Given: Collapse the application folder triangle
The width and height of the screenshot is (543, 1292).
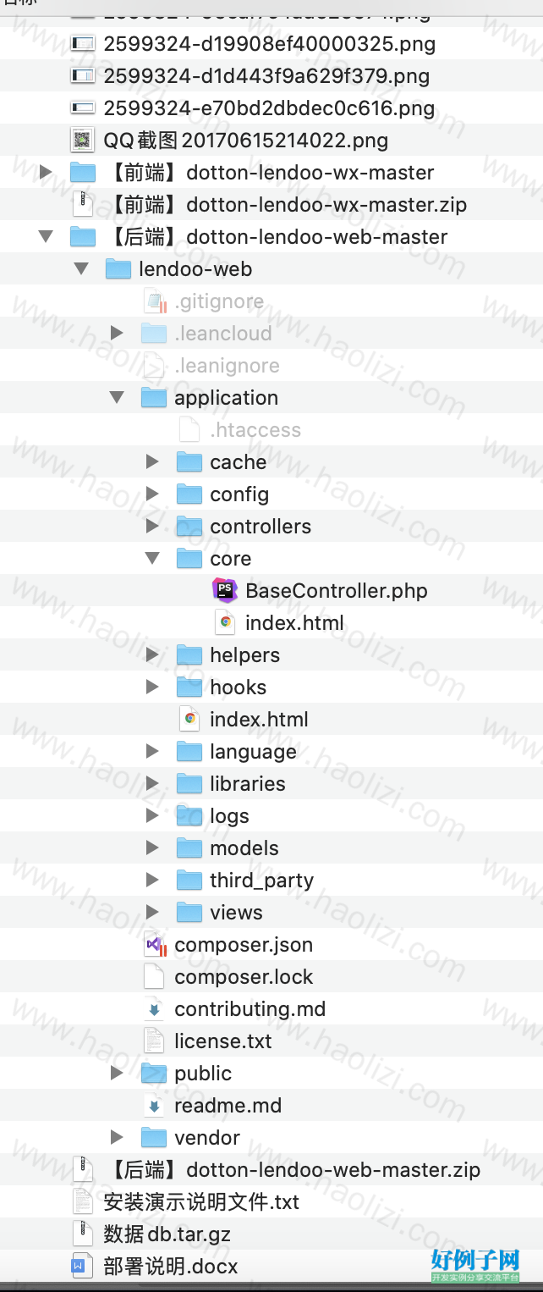Looking at the screenshot, I should pos(117,397).
